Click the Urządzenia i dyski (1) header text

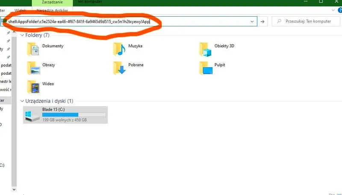point(49,101)
